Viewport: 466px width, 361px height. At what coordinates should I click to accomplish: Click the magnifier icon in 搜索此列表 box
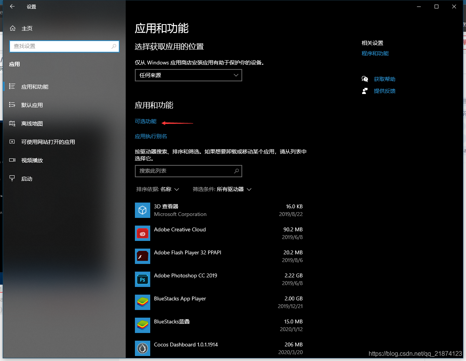coord(236,171)
